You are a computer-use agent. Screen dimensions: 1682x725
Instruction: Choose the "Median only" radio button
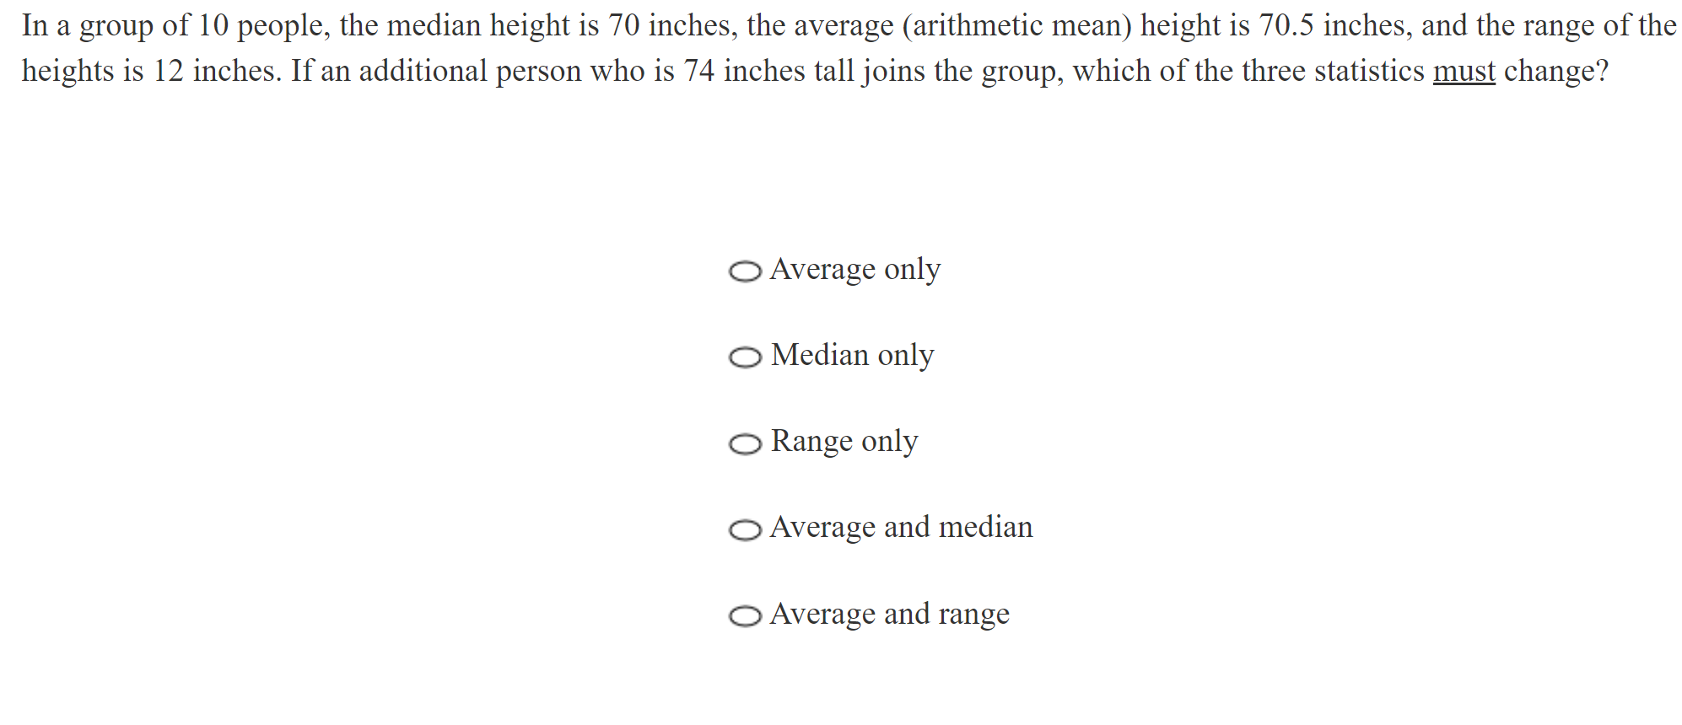[745, 357]
